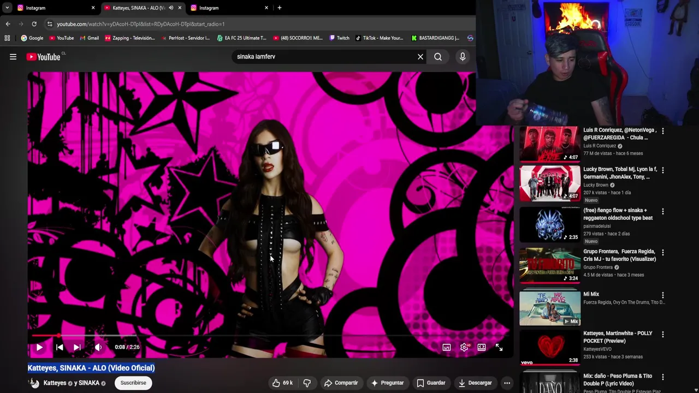Image resolution: width=699 pixels, height=393 pixels.
Task: Subscribe with the Suscribirse button
Action: [x=133, y=383]
